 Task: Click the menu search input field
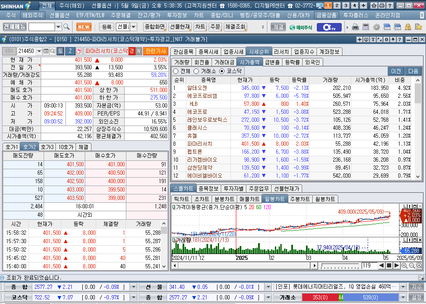(x=42, y=27)
